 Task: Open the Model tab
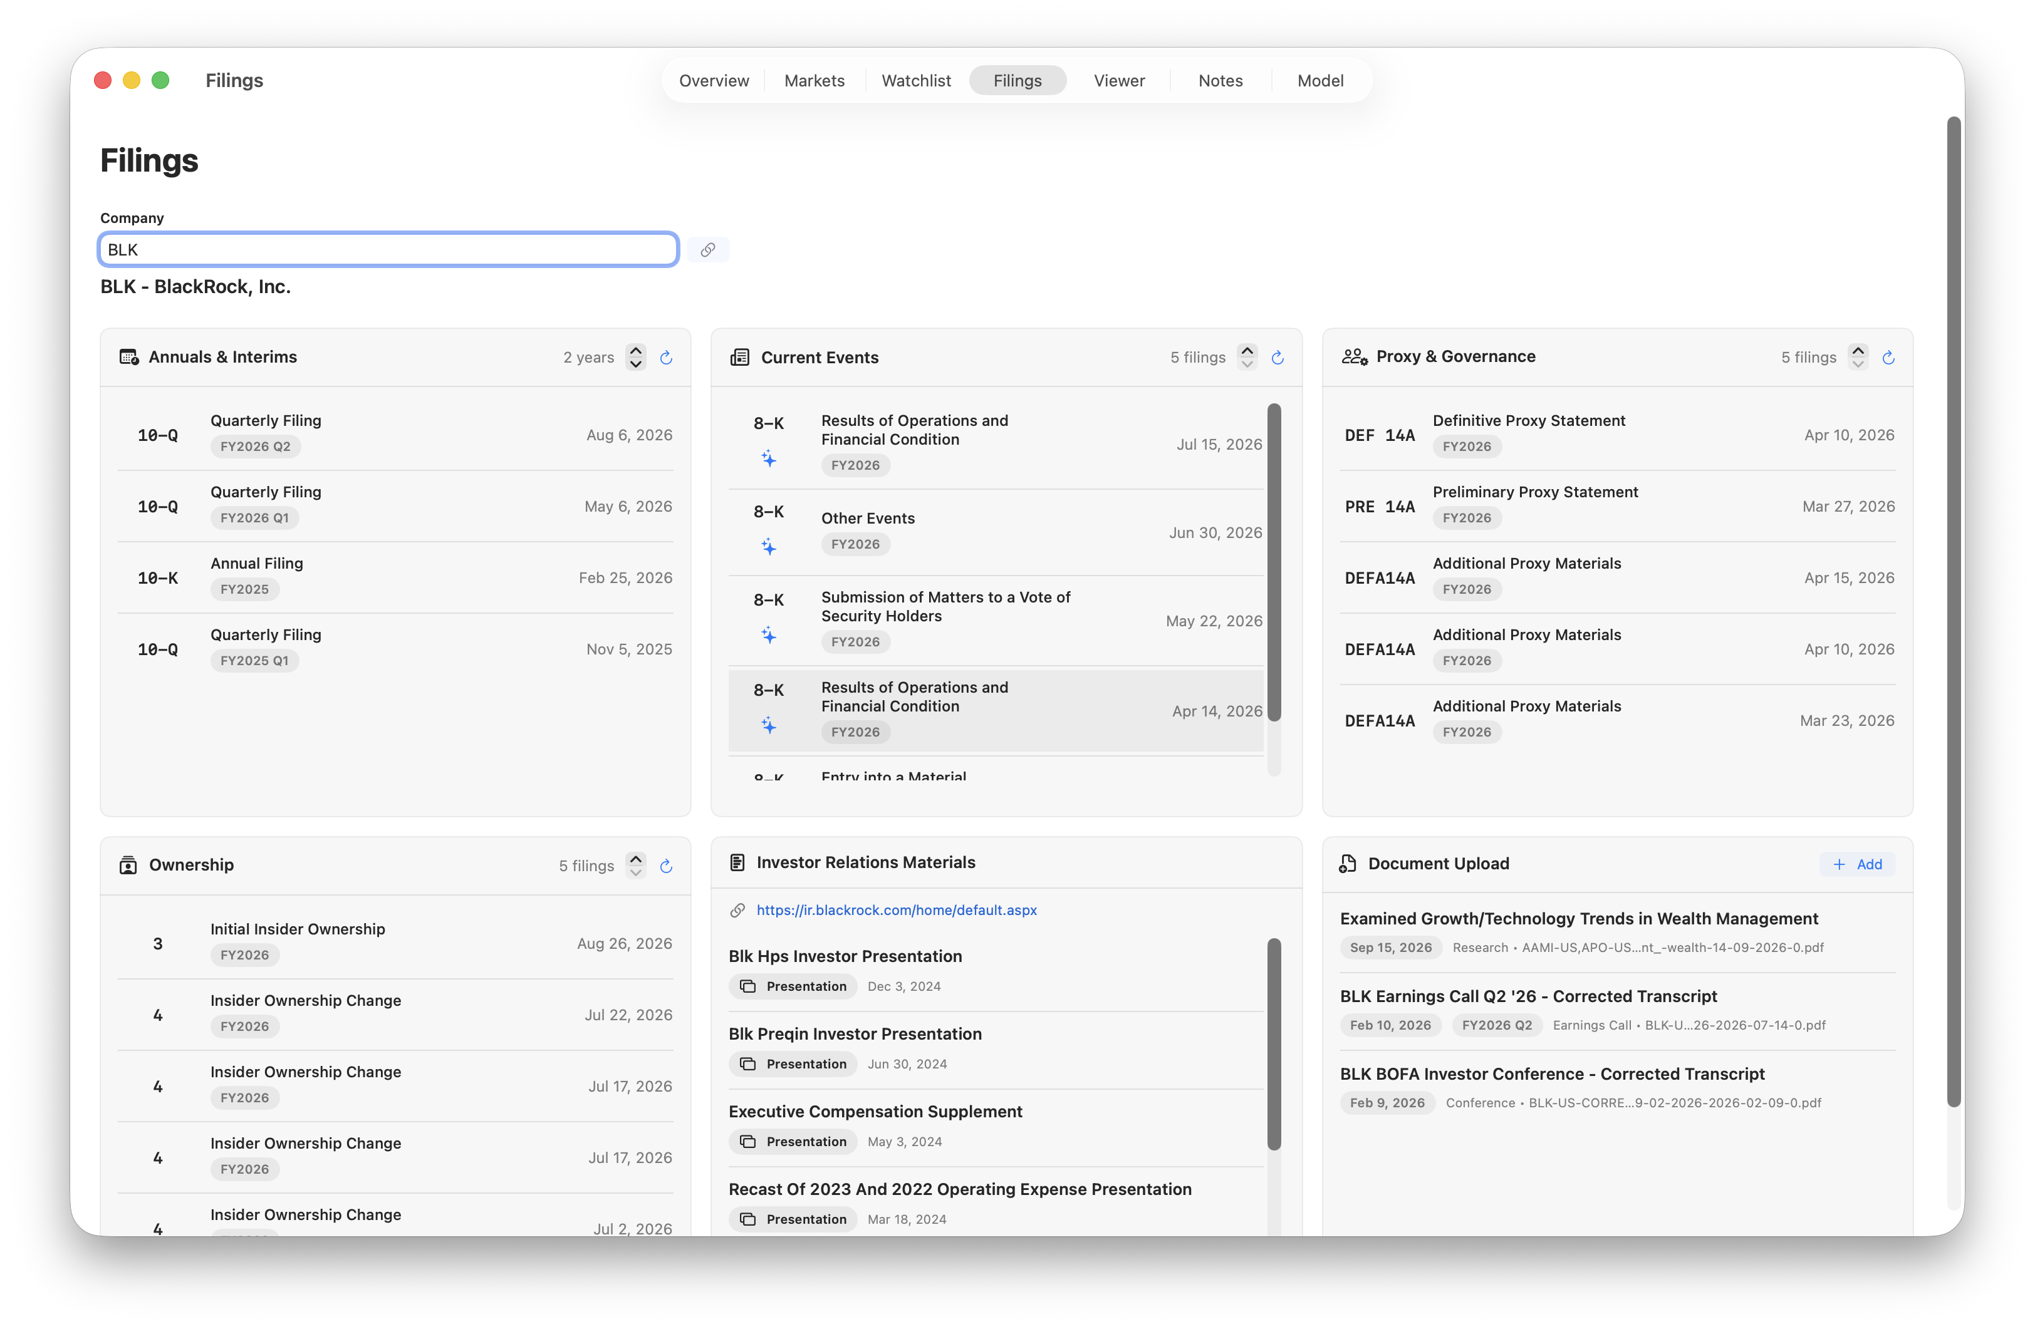[1320, 80]
